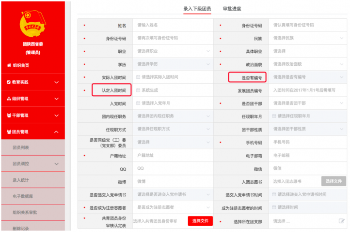
Task: Click the 干部管理 sidebar icon
Action: (x=9, y=116)
